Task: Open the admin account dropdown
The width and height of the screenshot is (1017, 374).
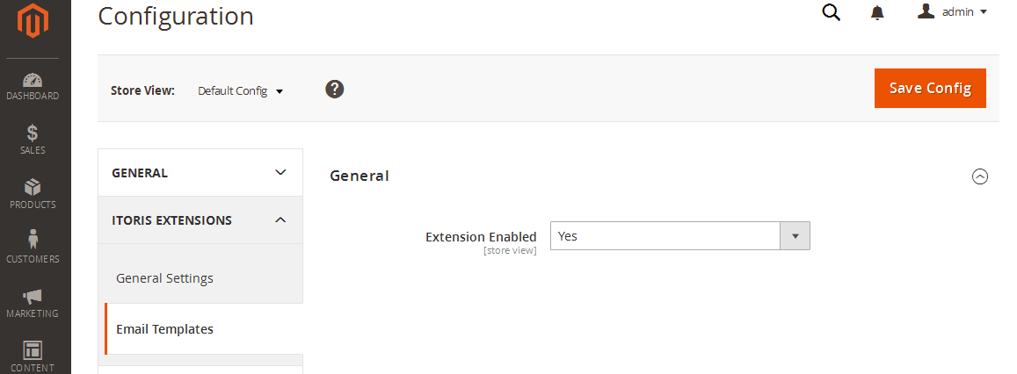Action: pyautogui.click(x=953, y=12)
